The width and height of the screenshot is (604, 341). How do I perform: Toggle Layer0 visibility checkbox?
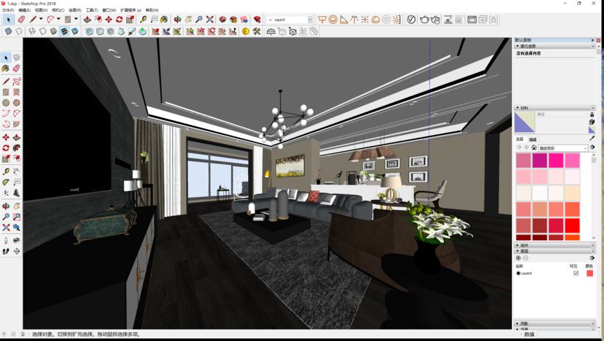[576, 273]
